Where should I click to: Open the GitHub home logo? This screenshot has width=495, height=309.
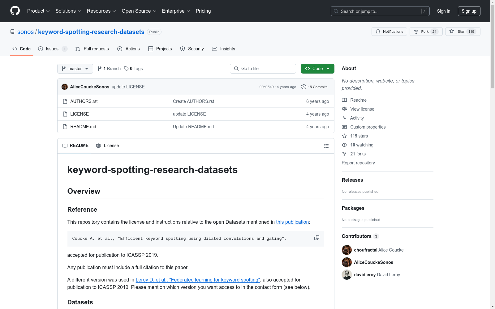pyautogui.click(x=15, y=11)
